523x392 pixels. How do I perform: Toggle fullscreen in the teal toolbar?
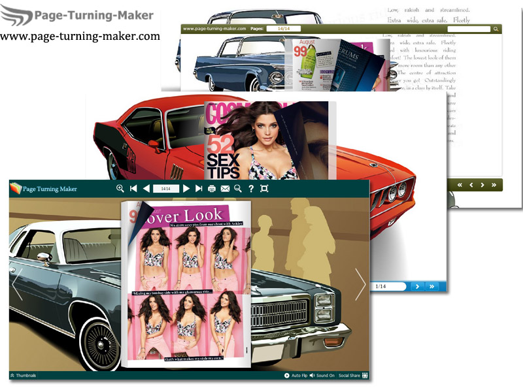(264, 189)
